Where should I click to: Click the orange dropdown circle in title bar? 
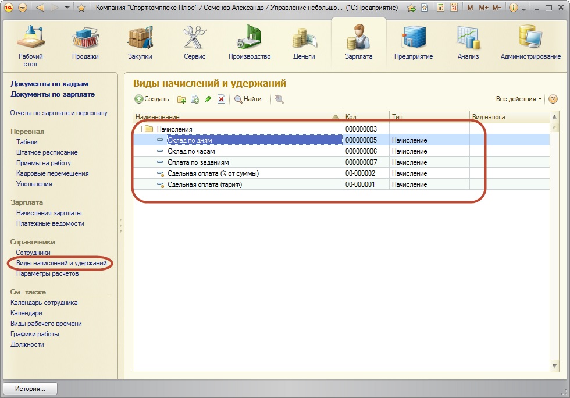point(23,8)
